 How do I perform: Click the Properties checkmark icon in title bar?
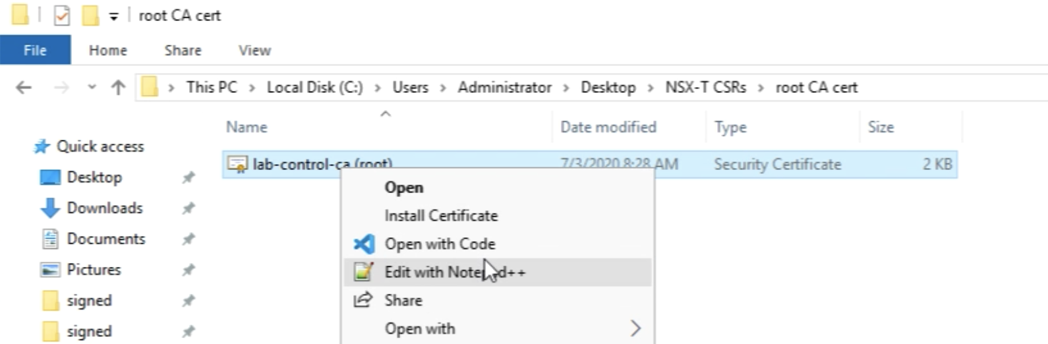coord(61,15)
